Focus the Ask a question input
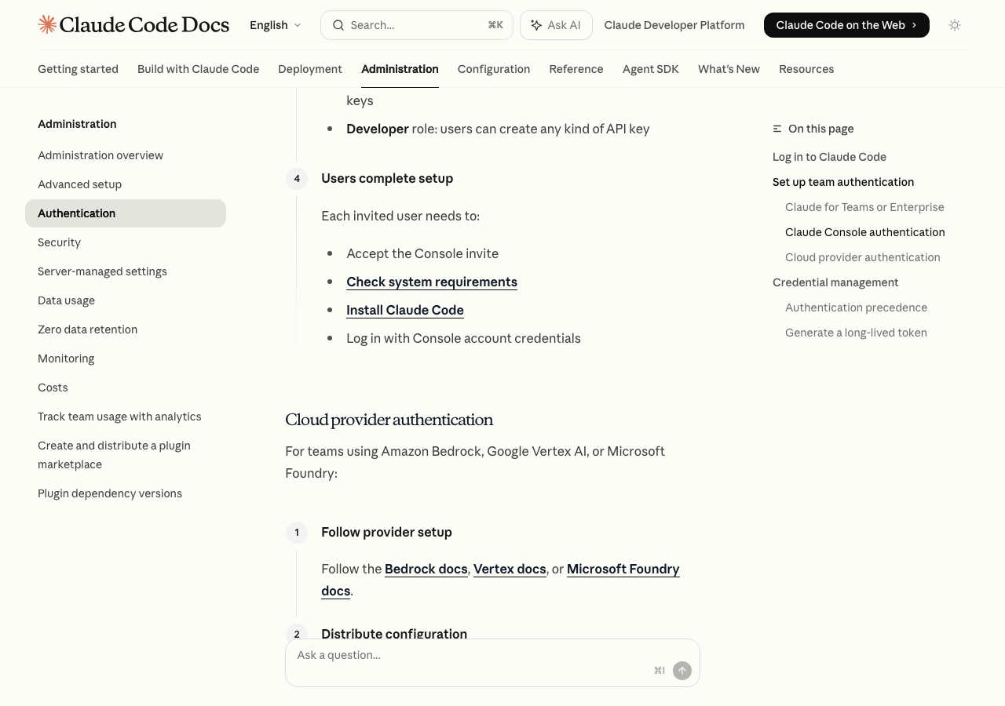1005x706 pixels. click(471, 656)
